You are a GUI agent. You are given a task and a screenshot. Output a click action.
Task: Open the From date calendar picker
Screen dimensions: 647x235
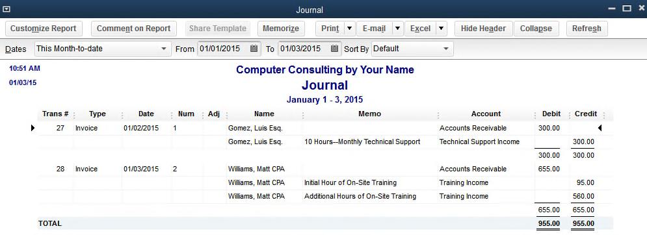click(x=254, y=49)
